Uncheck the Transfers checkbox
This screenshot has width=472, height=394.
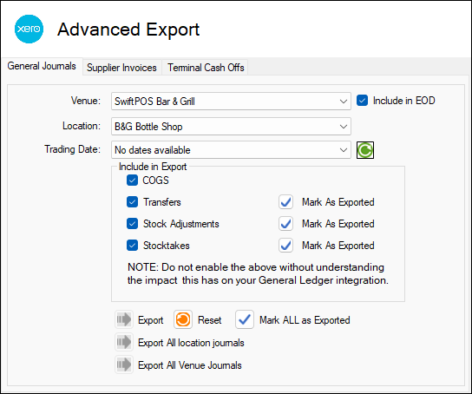(x=132, y=202)
